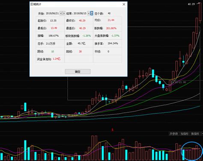The width and height of the screenshot is (203, 161).
Task: Open 改参数 to change indicator parameters
Action: click(x=173, y=134)
